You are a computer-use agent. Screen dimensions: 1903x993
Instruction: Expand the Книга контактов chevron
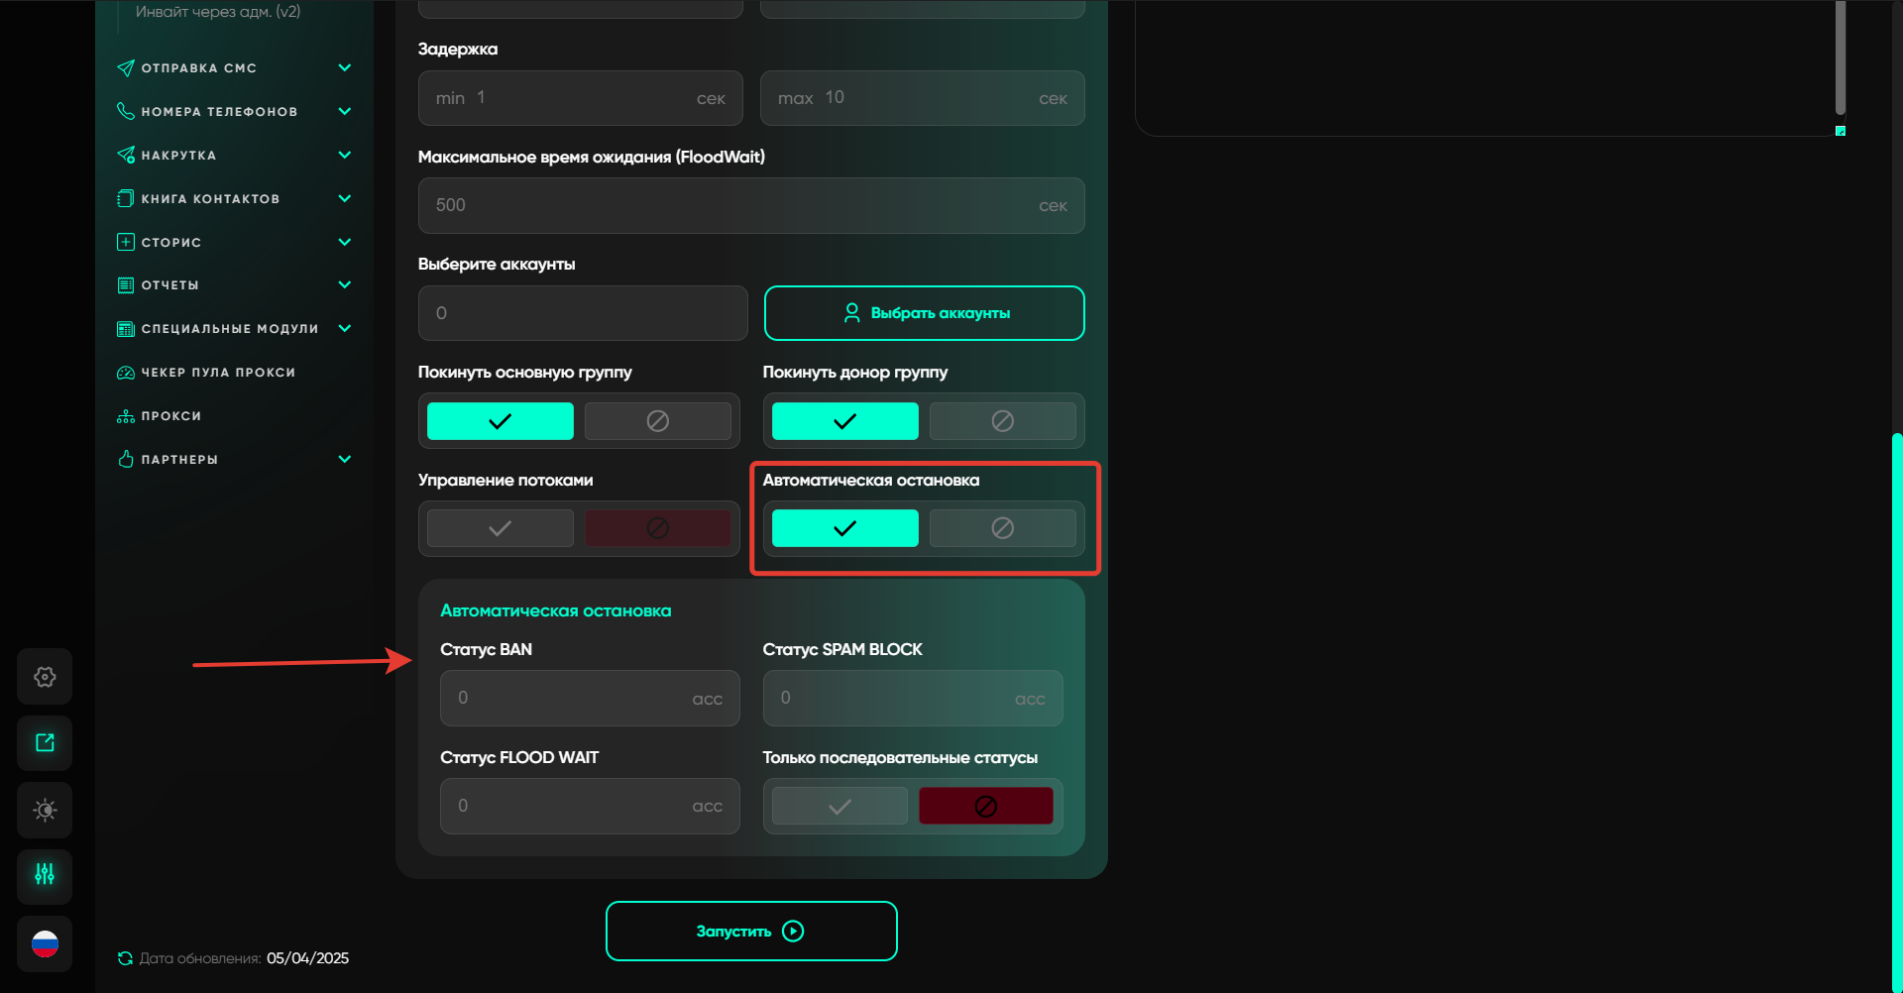[344, 198]
